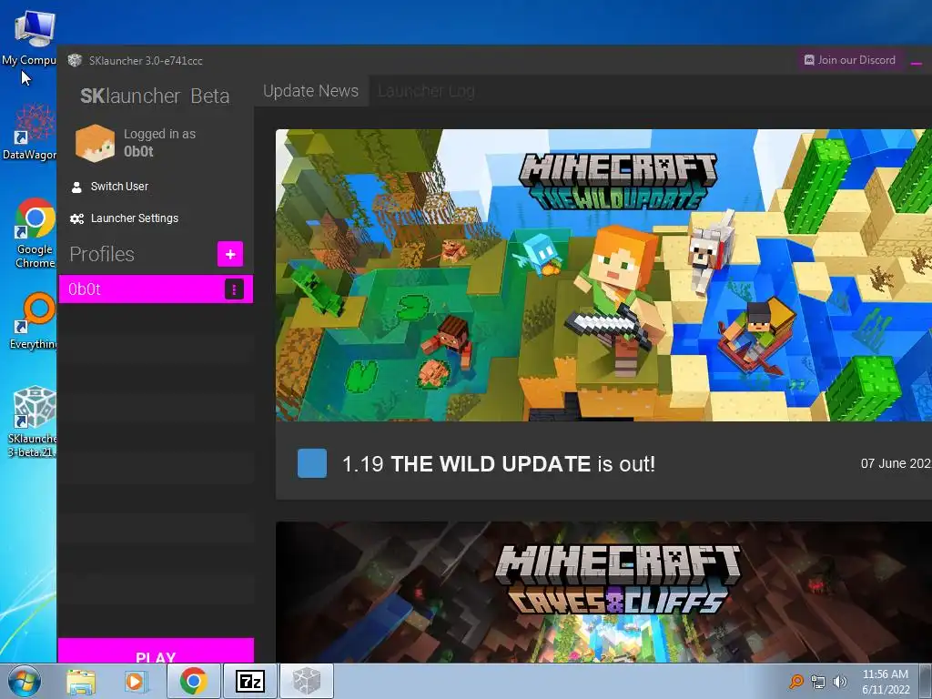932x699 pixels.
Task: Click the player avatar head icon
Action: [x=95, y=143]
